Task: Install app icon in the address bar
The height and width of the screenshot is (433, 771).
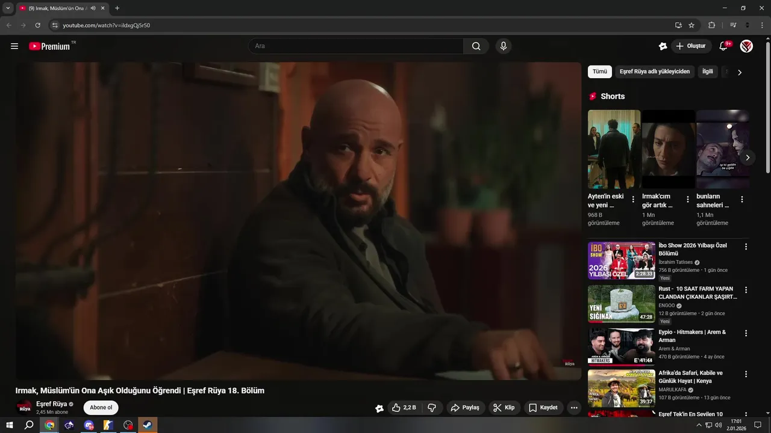Action: click(678, 25)
